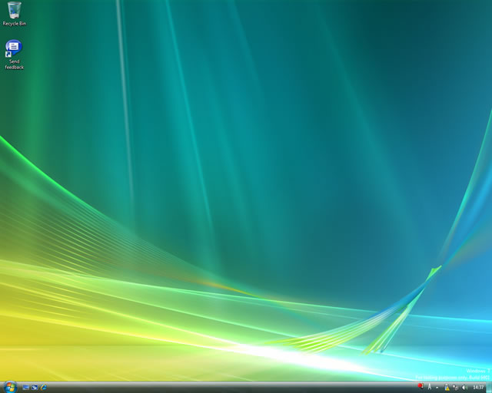492x393 pixels.
Task: Expand the hidden tray icons arrow
Action: [x=437, y=388]
